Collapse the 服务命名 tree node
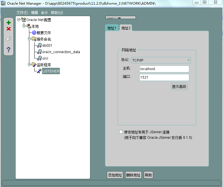 29,39
